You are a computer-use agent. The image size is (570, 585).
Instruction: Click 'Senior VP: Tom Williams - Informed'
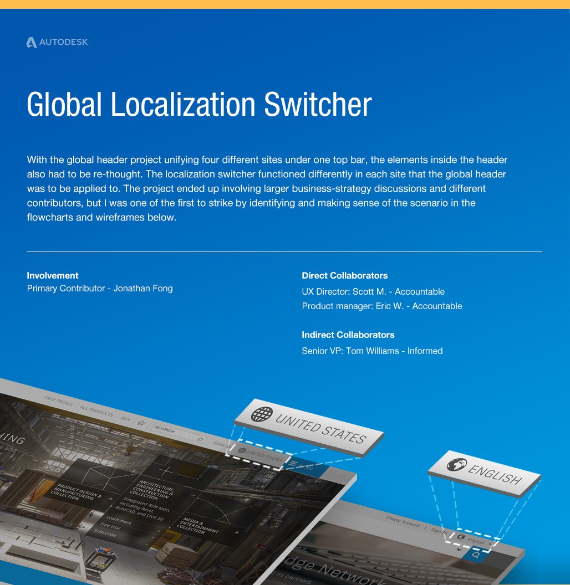(372, 351)
